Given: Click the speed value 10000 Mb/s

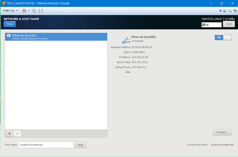Looking at the screenshot, I should [138, 52].
